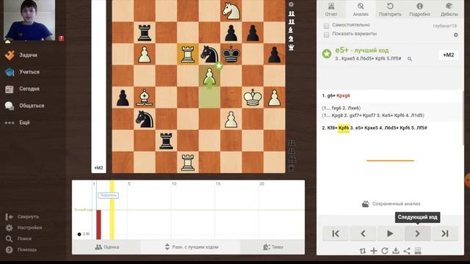Switch to Оценка graph tab
This screenshot has width=470, height=264.
[106, 247]
